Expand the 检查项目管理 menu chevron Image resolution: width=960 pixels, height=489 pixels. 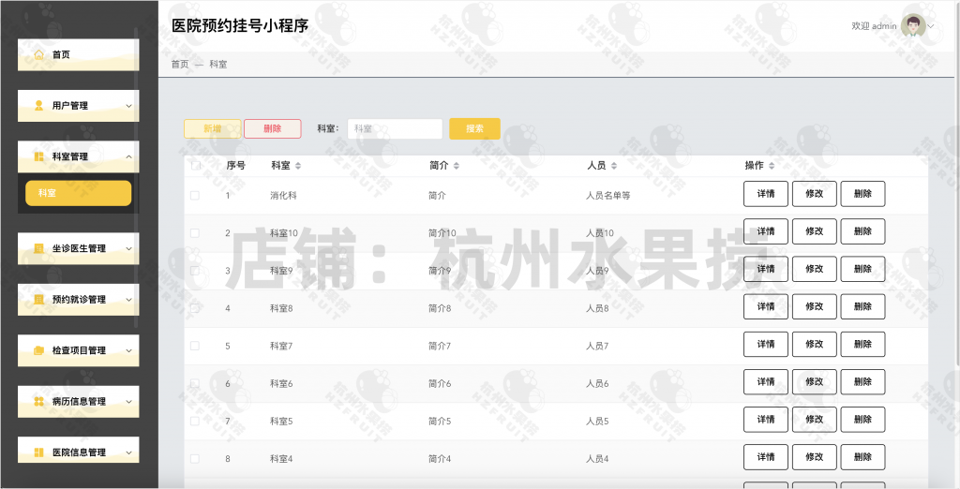[x=128, y=350]
